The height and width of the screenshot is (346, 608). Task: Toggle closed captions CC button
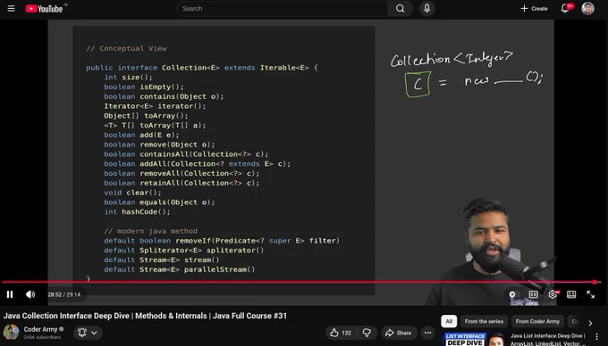534,294
